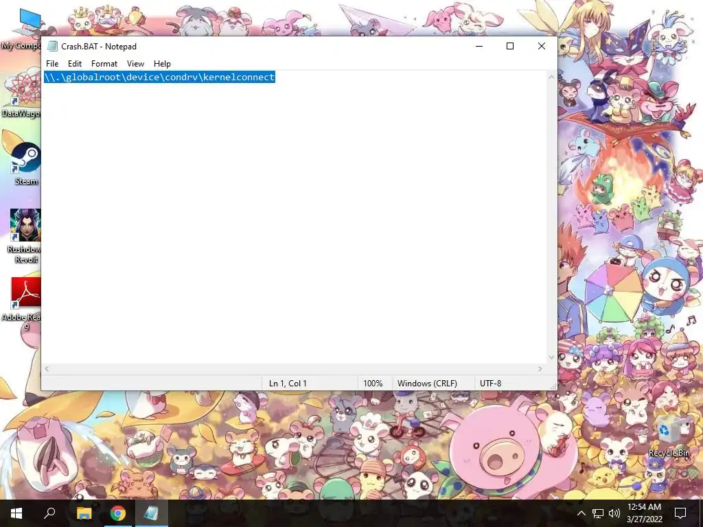Open the File menu in Notepad
This screenshot has width=703, height=527.
52,64
